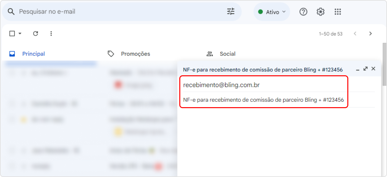Open the Google apps grid
387x177 pixels.
pos(338,12)
